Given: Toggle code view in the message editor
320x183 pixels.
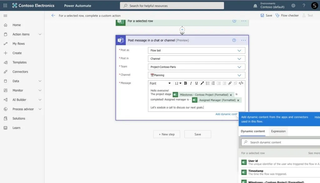Looking at the screenshot, I should [x=241, y=83].
